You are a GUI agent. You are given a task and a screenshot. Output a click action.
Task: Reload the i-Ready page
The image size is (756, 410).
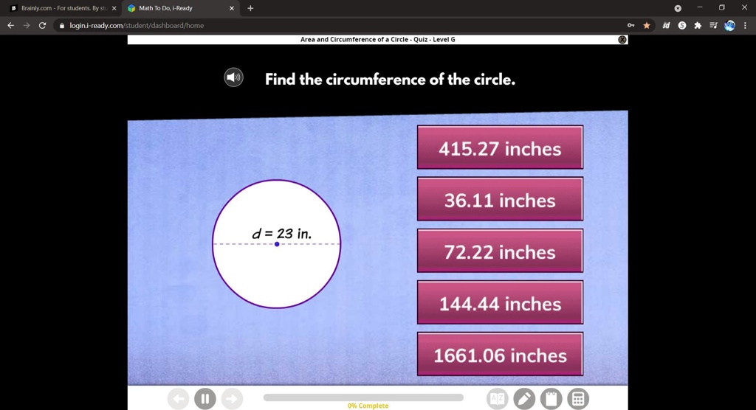point(42,26)
